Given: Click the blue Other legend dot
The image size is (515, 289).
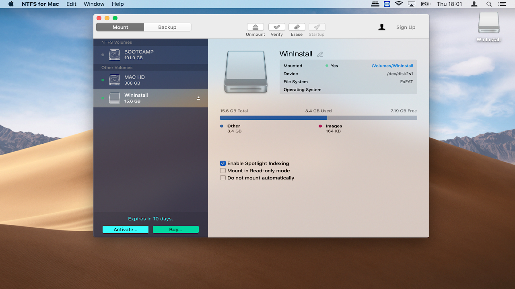Looking at the screenshot, I should 222,126.
